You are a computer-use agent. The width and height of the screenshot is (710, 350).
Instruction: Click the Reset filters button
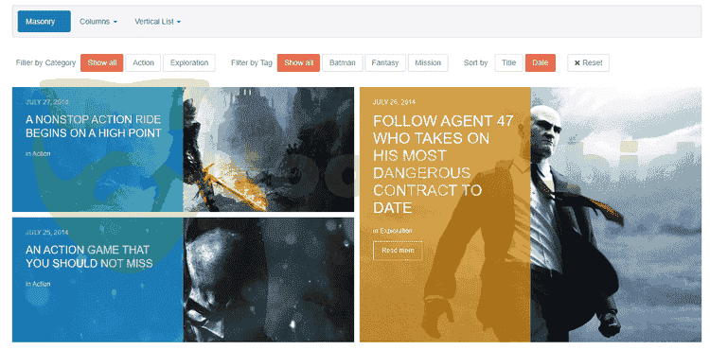tap(588, 62)
